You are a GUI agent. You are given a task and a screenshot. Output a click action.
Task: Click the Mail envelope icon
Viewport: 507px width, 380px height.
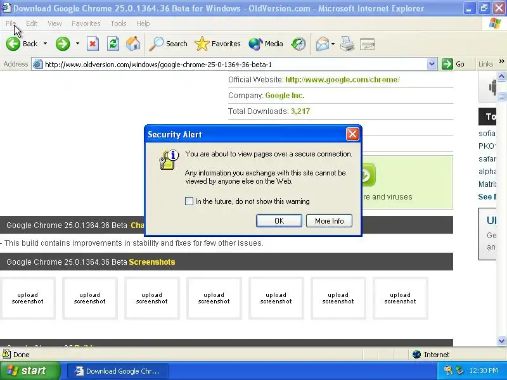pos(322,44)
